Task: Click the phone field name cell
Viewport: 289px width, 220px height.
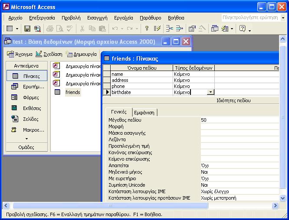Action: (x=141, y=86)
